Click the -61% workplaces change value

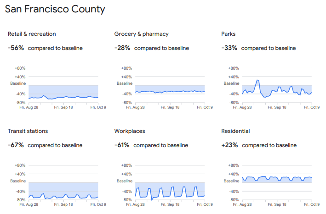point(122,145)
